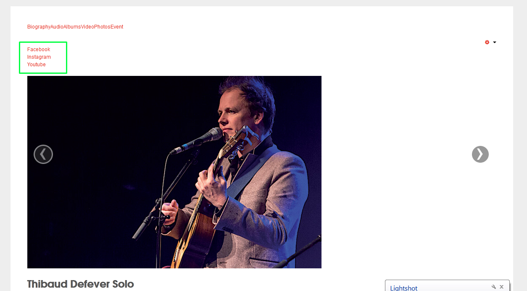Open the Youtube link
527x291 pixels.
pos(37,65)
